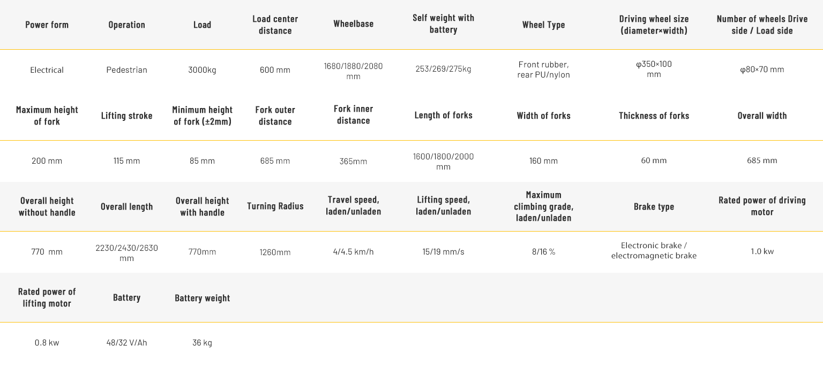
Task: Click the Fork inner distance header
Action: pyautogui.click(x=354, y=114)
